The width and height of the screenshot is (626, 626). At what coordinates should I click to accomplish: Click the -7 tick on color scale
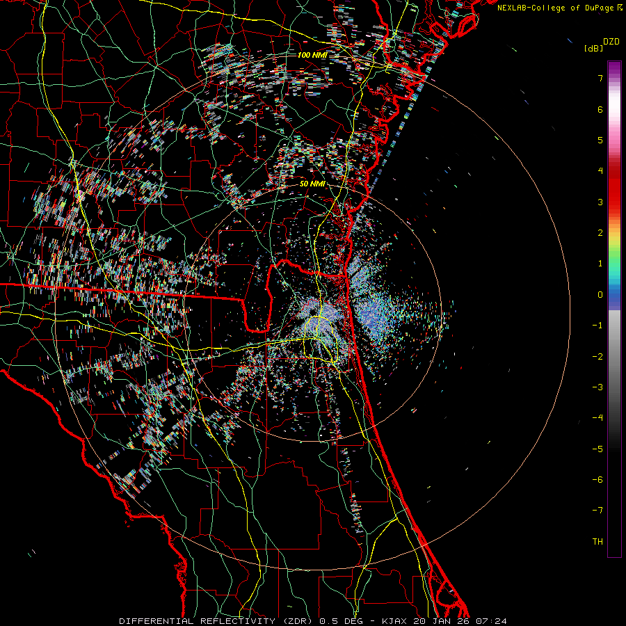597,511
